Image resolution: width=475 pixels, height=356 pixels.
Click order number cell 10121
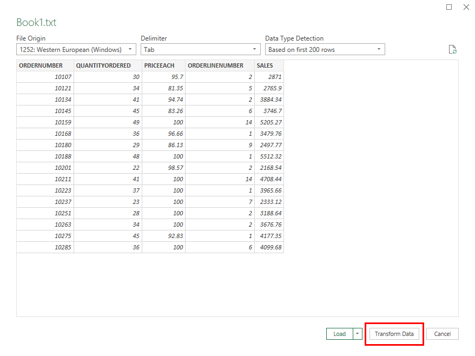pos(45,88)
